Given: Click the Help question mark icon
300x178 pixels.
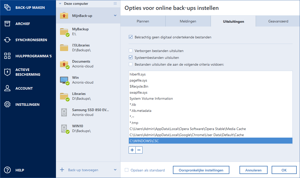Looking at the screenshot, I should point(7,170).
